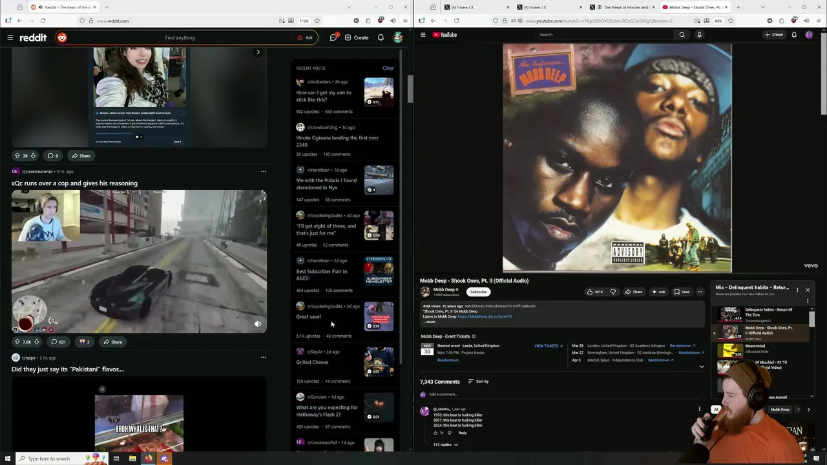The image size is (827, 465).
Task: Open new tab in the Reddit browser window
Action: coord(107,7)
